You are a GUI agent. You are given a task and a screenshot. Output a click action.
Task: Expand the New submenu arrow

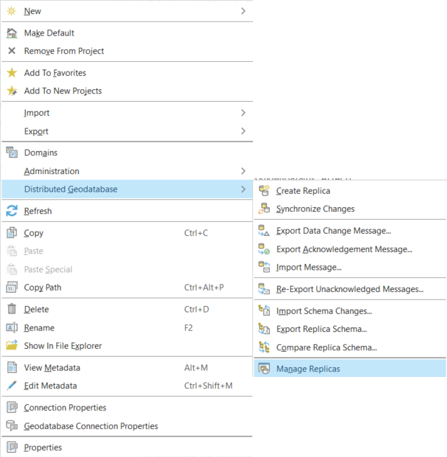click(x=243, y=11)
